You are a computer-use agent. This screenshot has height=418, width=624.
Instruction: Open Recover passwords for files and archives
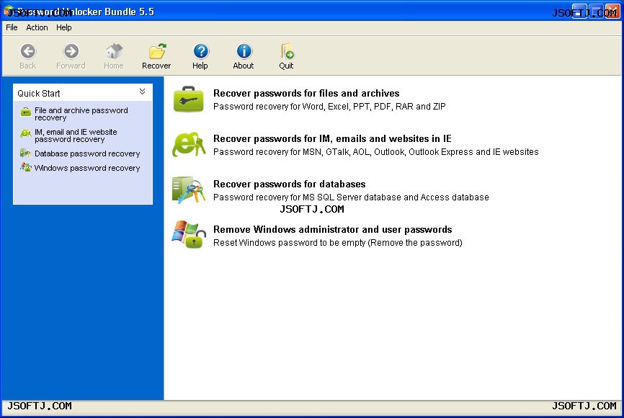coord(306,93)
